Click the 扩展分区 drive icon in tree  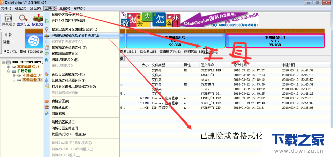(x=14, y=71)
